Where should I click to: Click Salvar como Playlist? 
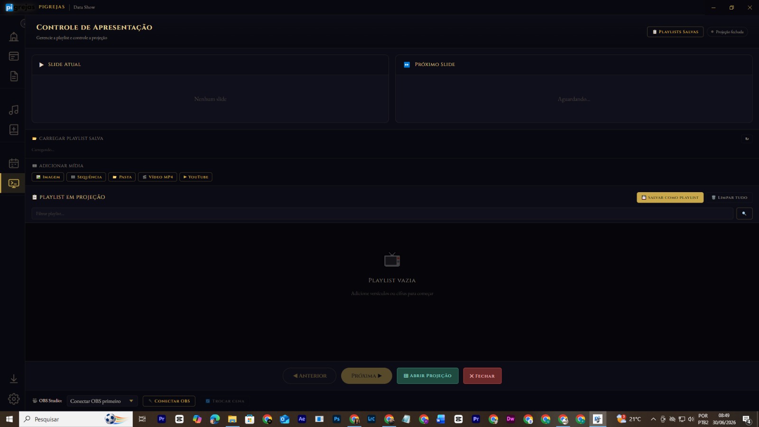670,197
